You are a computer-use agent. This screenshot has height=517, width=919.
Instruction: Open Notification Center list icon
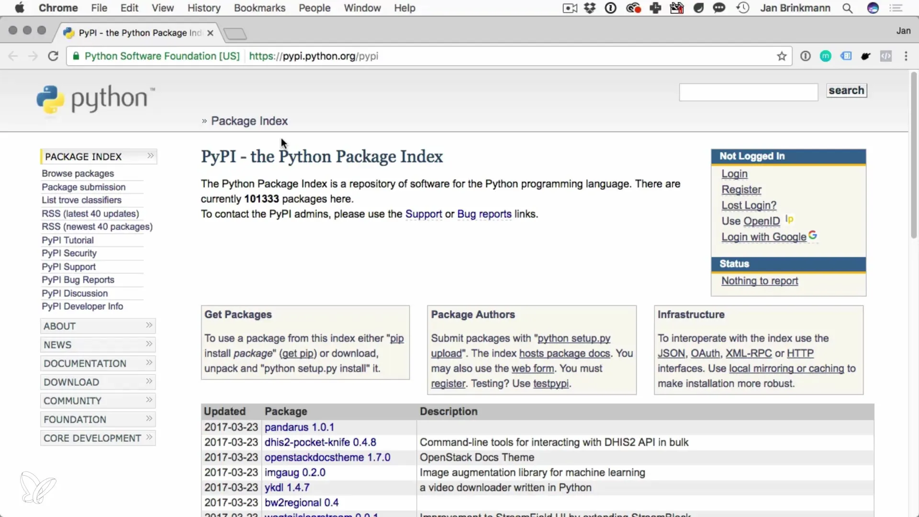coord(896,8)
